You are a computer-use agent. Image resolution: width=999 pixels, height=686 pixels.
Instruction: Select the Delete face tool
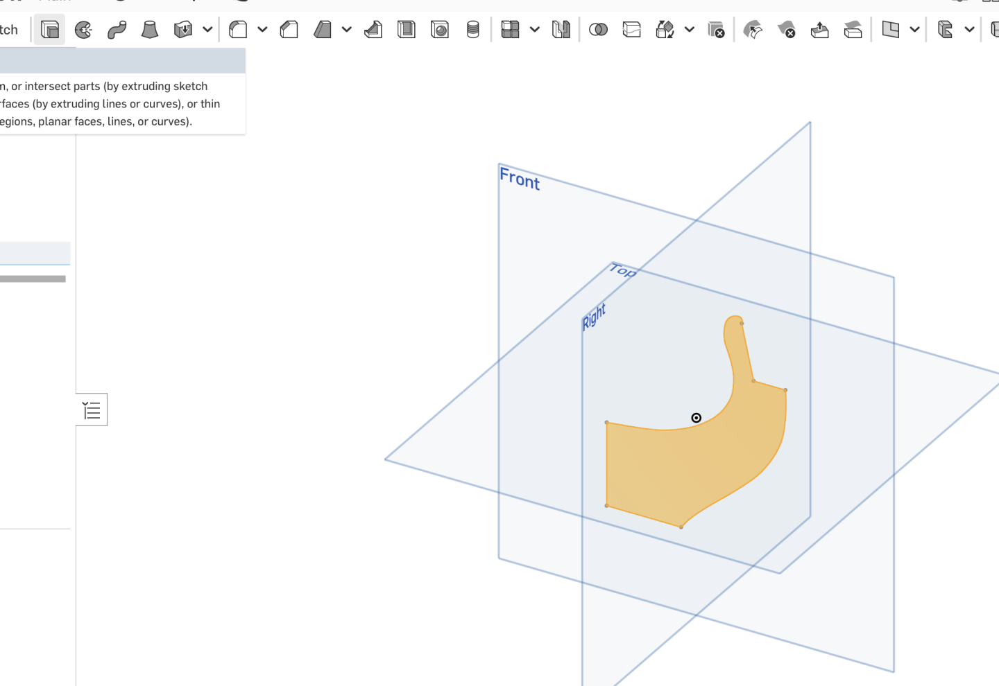click(x=786, y=30)
